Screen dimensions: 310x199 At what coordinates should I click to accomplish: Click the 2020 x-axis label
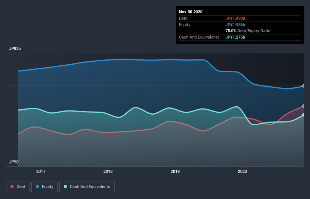(x=242, y=171)
